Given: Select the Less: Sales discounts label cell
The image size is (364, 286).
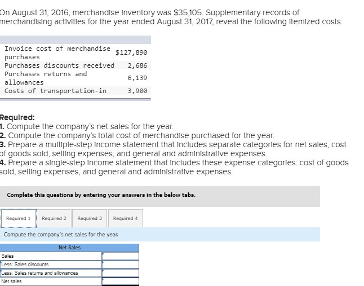Looking at the screenshot, I should click(51, 265).
